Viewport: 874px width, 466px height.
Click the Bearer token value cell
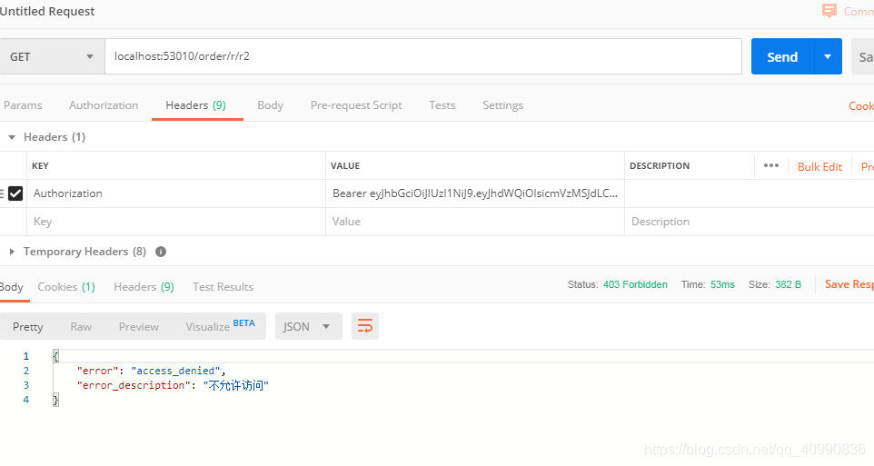(475, 193)
